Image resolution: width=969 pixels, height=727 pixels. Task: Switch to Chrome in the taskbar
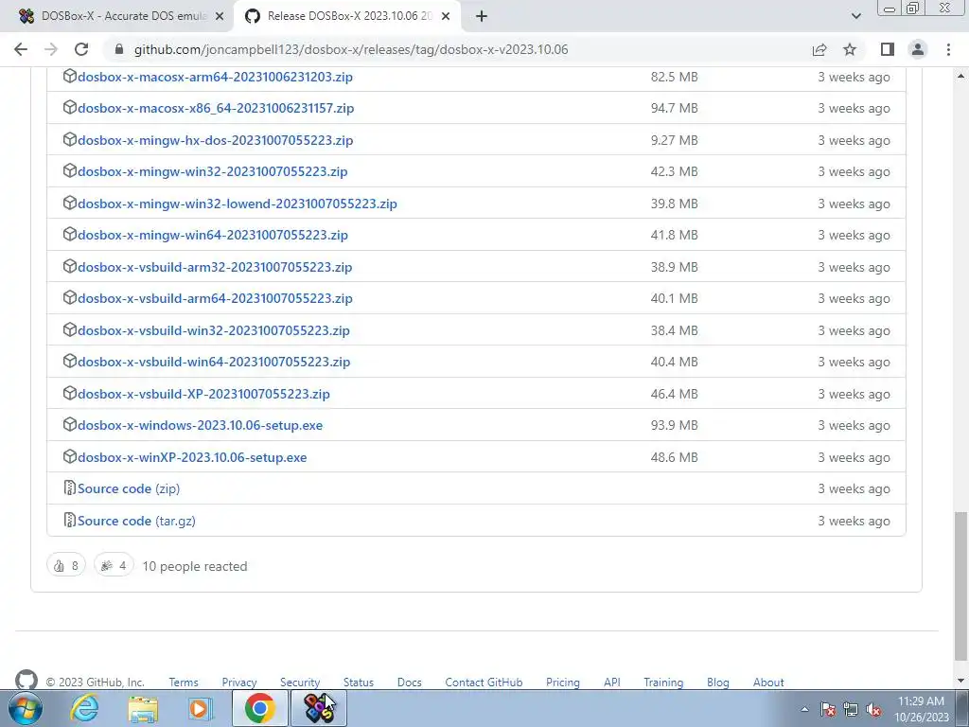pyautogui.click(x=260, y=708)
